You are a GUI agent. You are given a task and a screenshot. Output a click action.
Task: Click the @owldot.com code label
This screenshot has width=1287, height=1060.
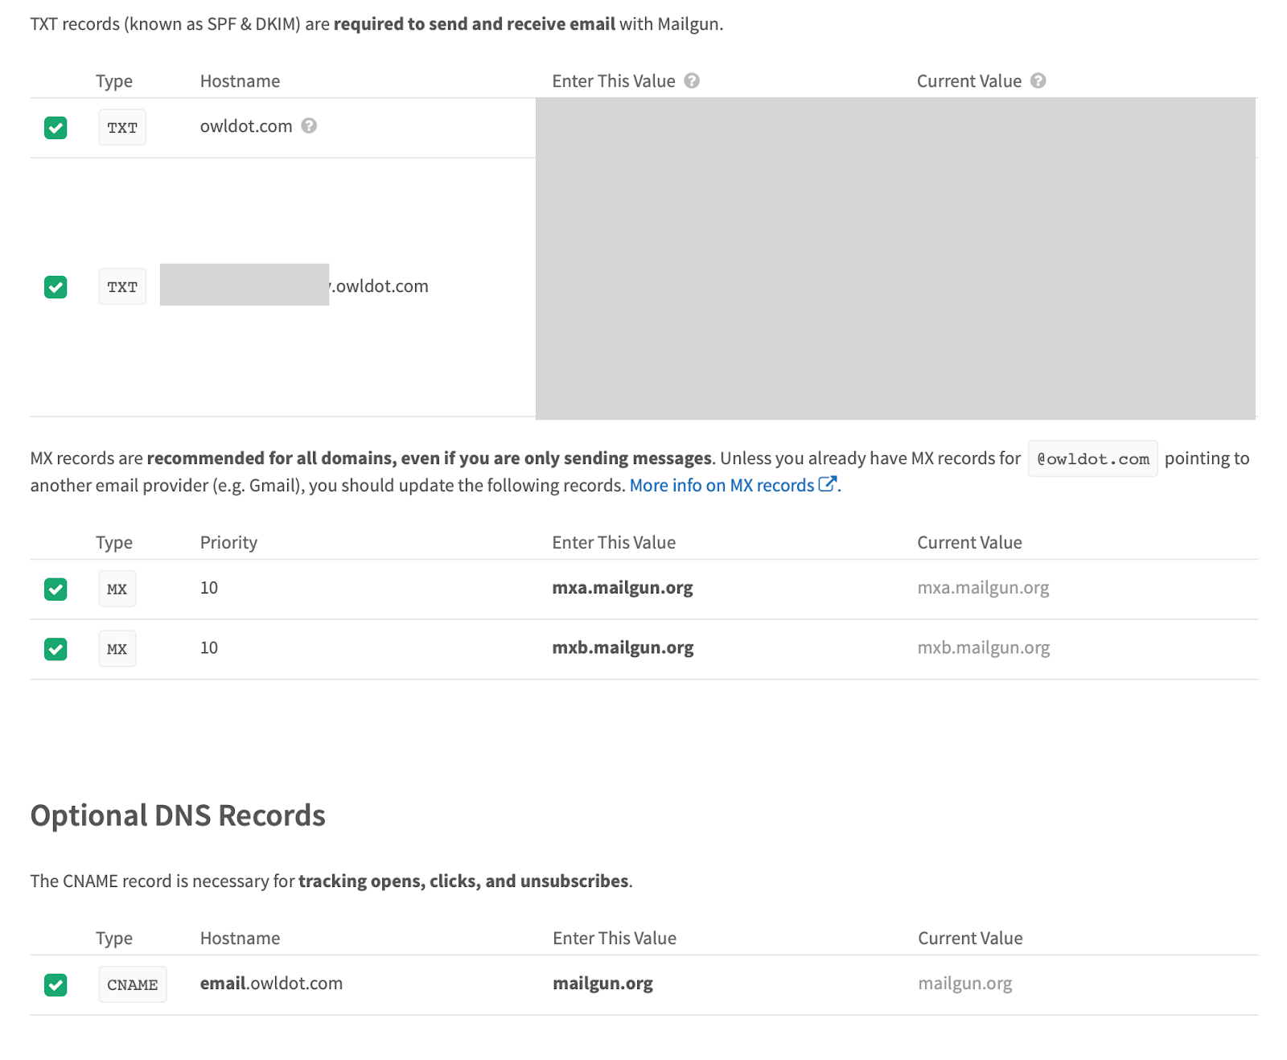click(x=1092, y=458)
